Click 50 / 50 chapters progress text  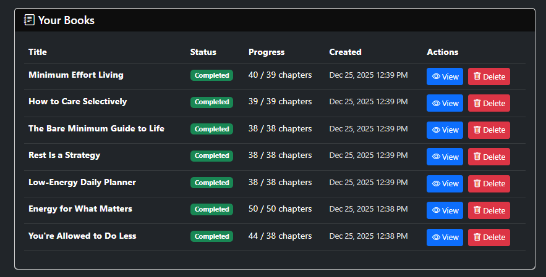(x=280, y=209)
